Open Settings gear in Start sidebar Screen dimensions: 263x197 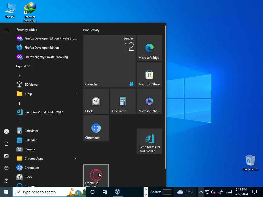6,168
